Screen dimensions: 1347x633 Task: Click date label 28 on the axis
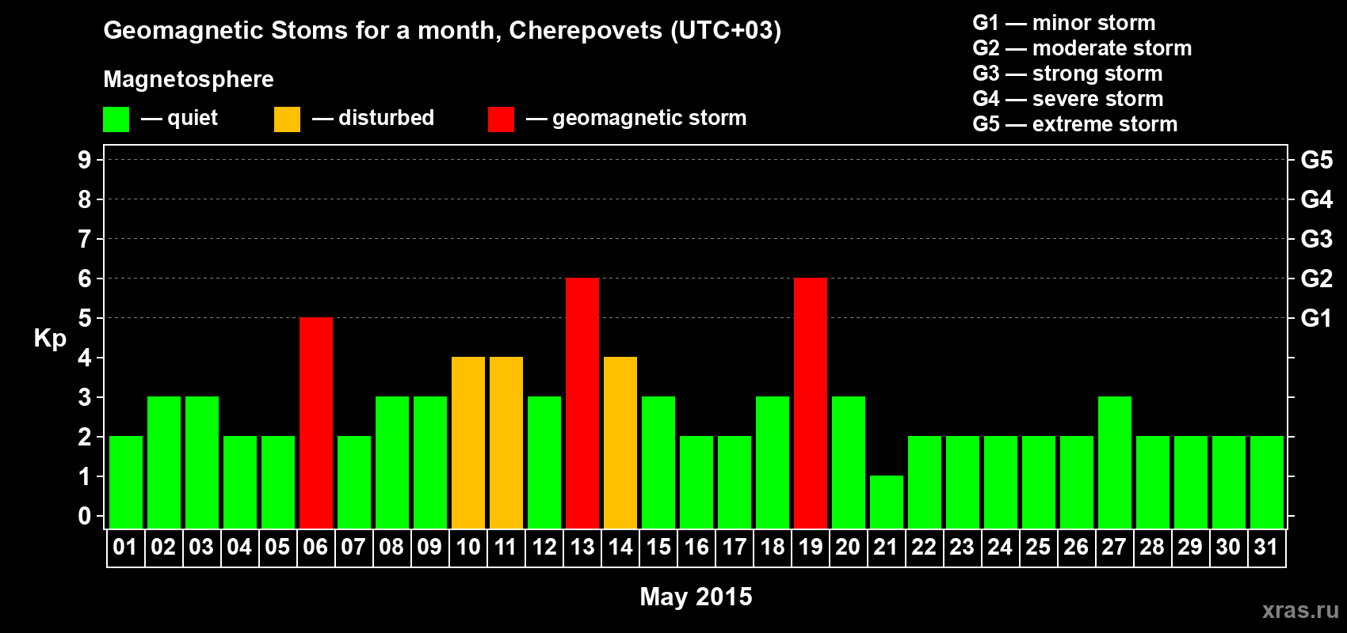(x=1152, y=548)
